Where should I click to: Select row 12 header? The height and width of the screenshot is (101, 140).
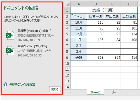click(67, 75)
